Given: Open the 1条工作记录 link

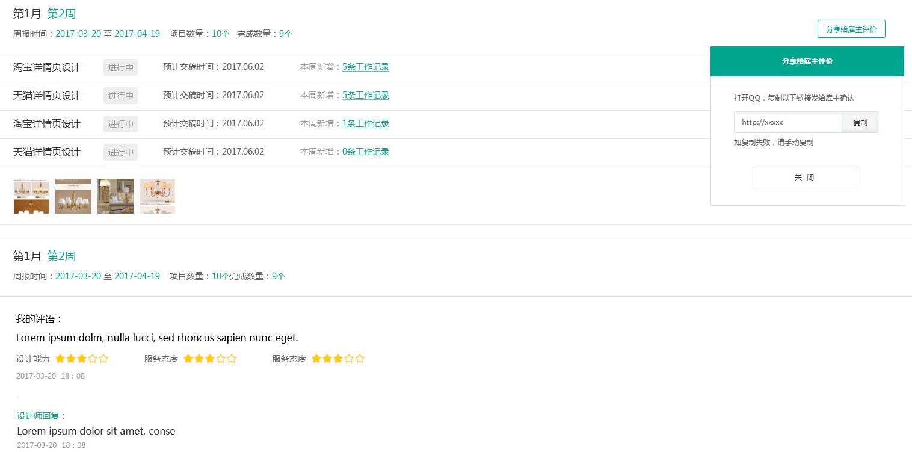Looking at the screenshot, I should pyautogui.click(x=366, y=123).
